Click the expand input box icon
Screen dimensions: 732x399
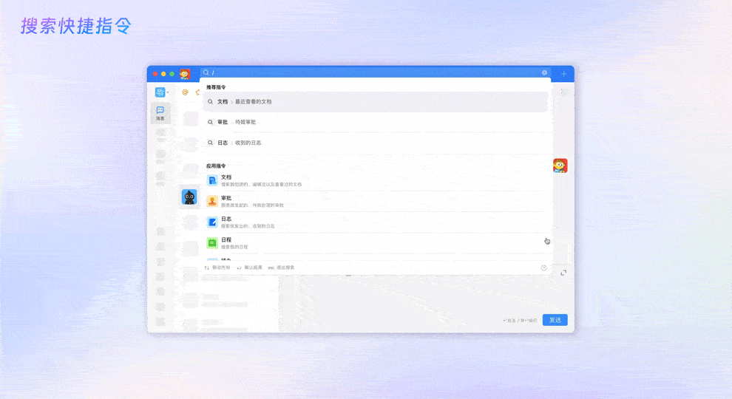[x=563, y=273]
